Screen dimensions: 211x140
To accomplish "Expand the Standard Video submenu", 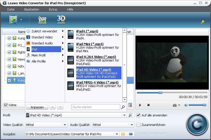I will pos(62,37).
